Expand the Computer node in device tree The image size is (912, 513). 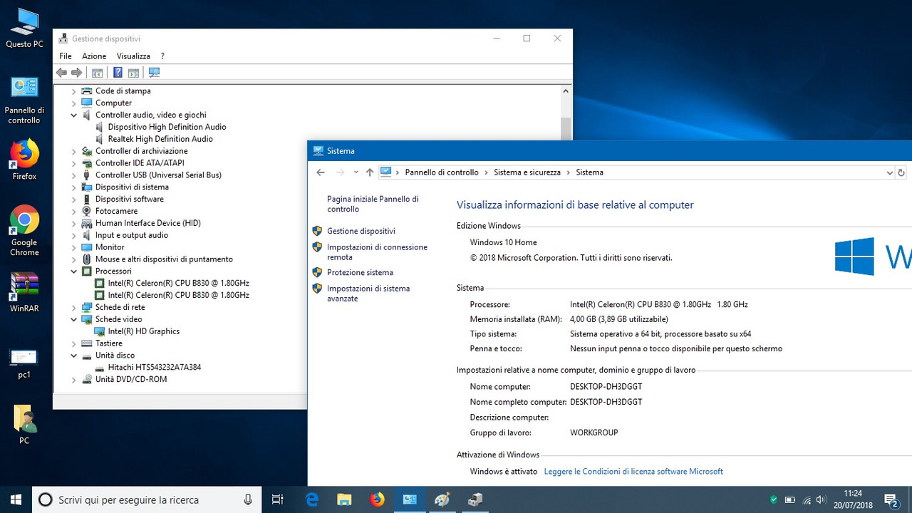point(73,103)
